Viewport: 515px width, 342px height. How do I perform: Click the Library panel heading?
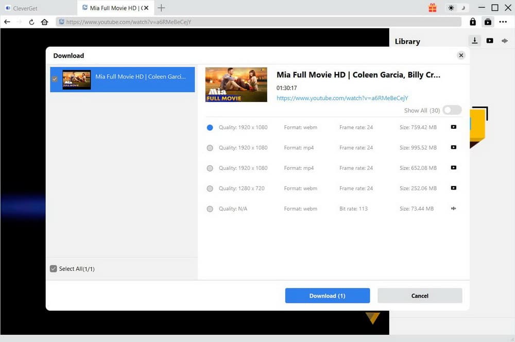tap(407, 41)
